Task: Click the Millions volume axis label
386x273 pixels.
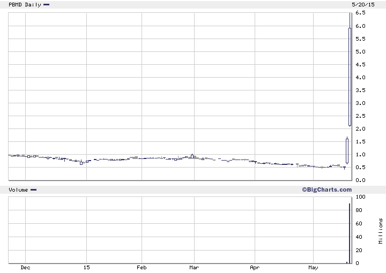Action: [381, 231]
